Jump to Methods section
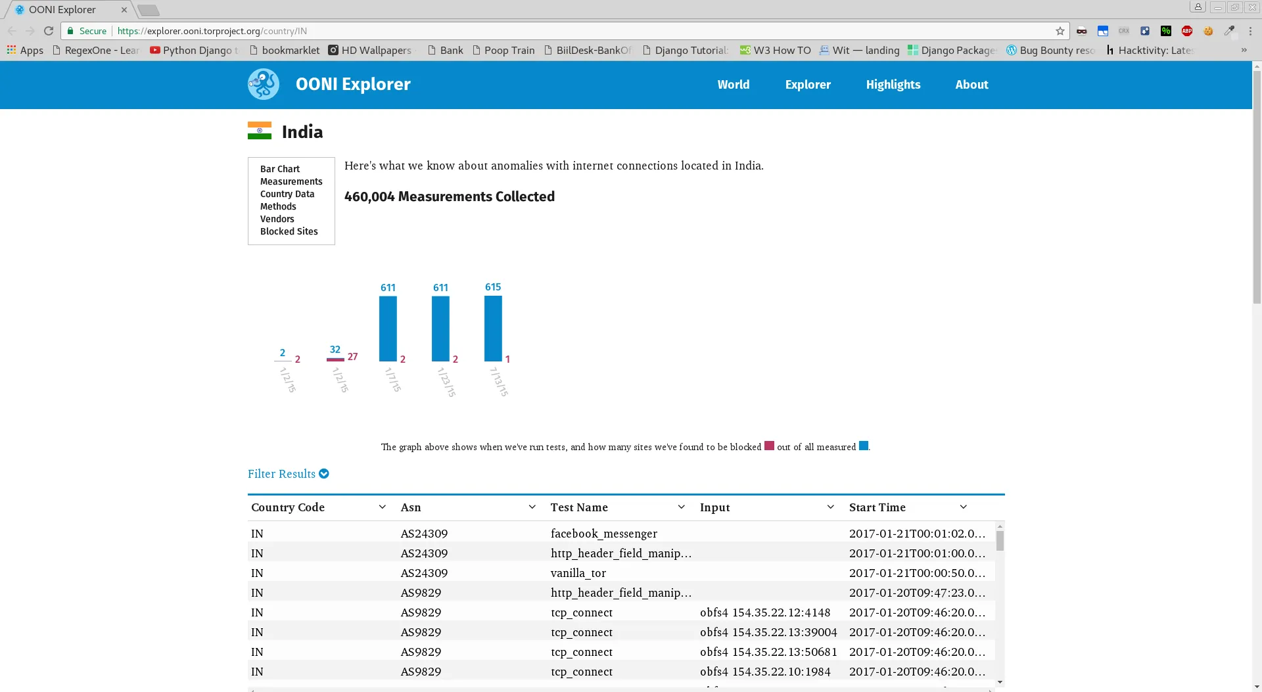Image resolution: width=1262 pixels, height=692 pixels. pyautogui.click(x=278, y=206)
